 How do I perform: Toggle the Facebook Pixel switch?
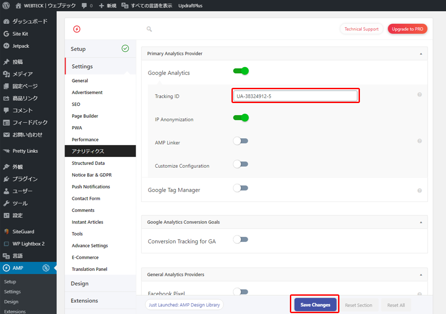point(241,292)
